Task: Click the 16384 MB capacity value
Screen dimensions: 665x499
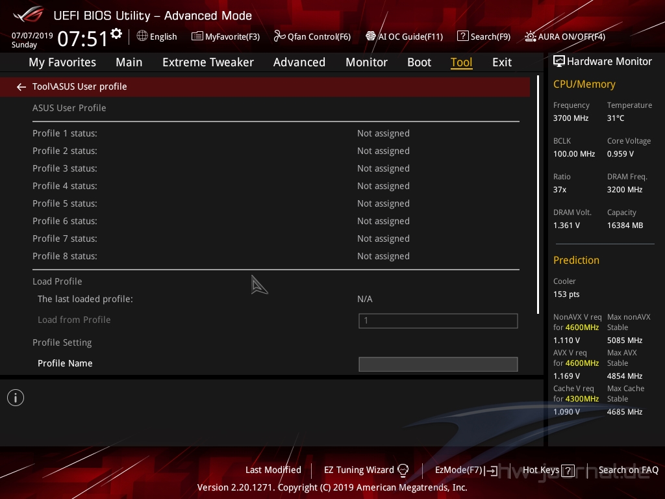Action: (x=625, y=225)
